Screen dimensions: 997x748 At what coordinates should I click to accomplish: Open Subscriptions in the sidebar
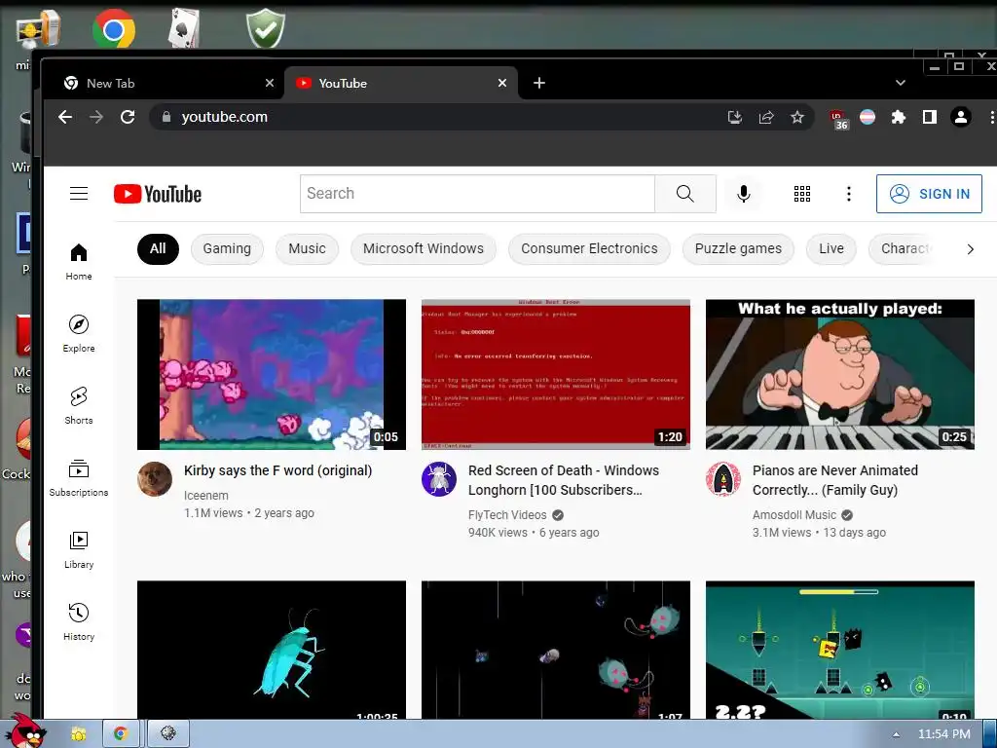79,477
